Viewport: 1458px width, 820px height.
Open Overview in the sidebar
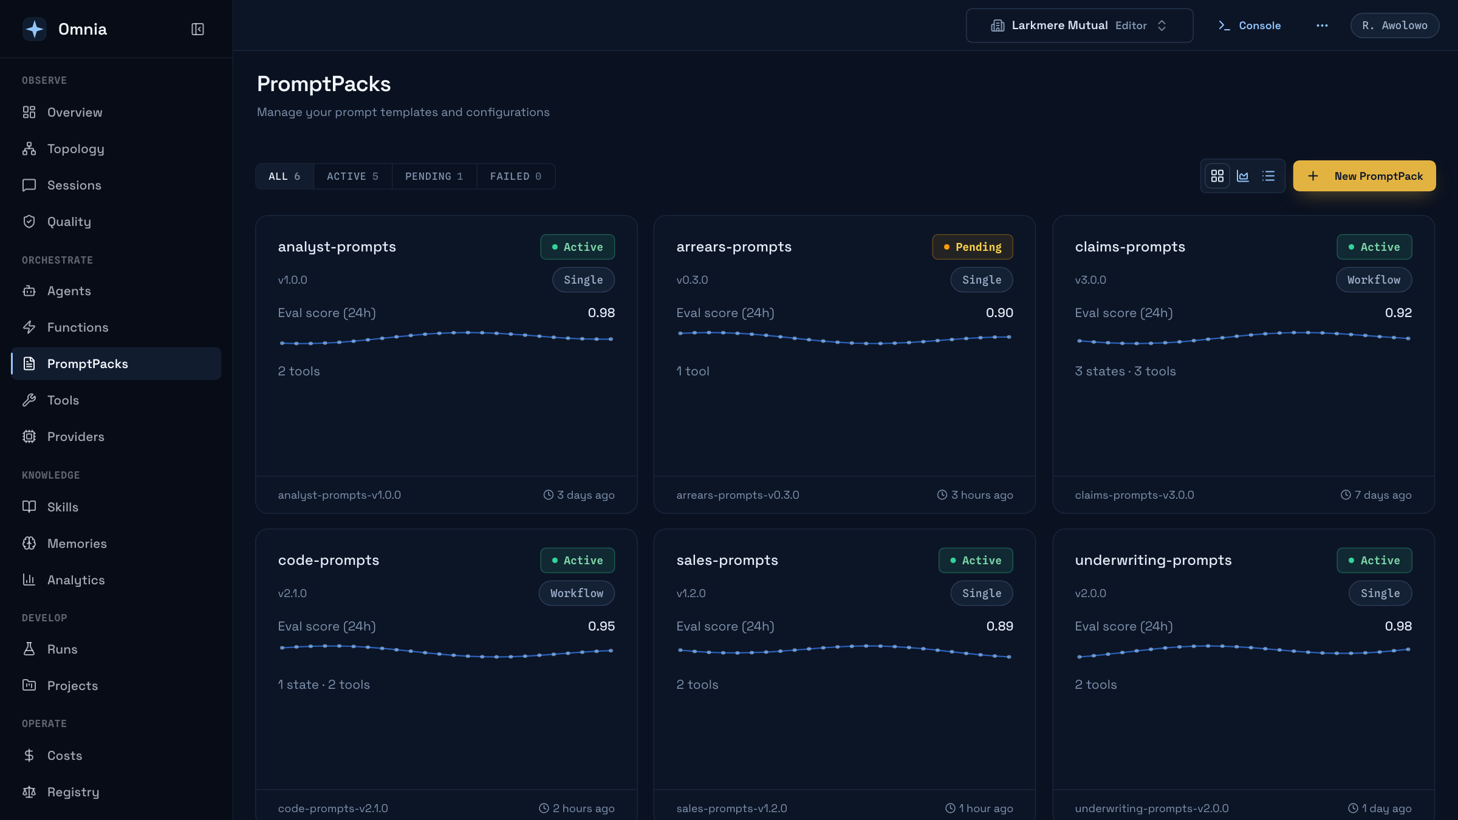coord(116,112)
